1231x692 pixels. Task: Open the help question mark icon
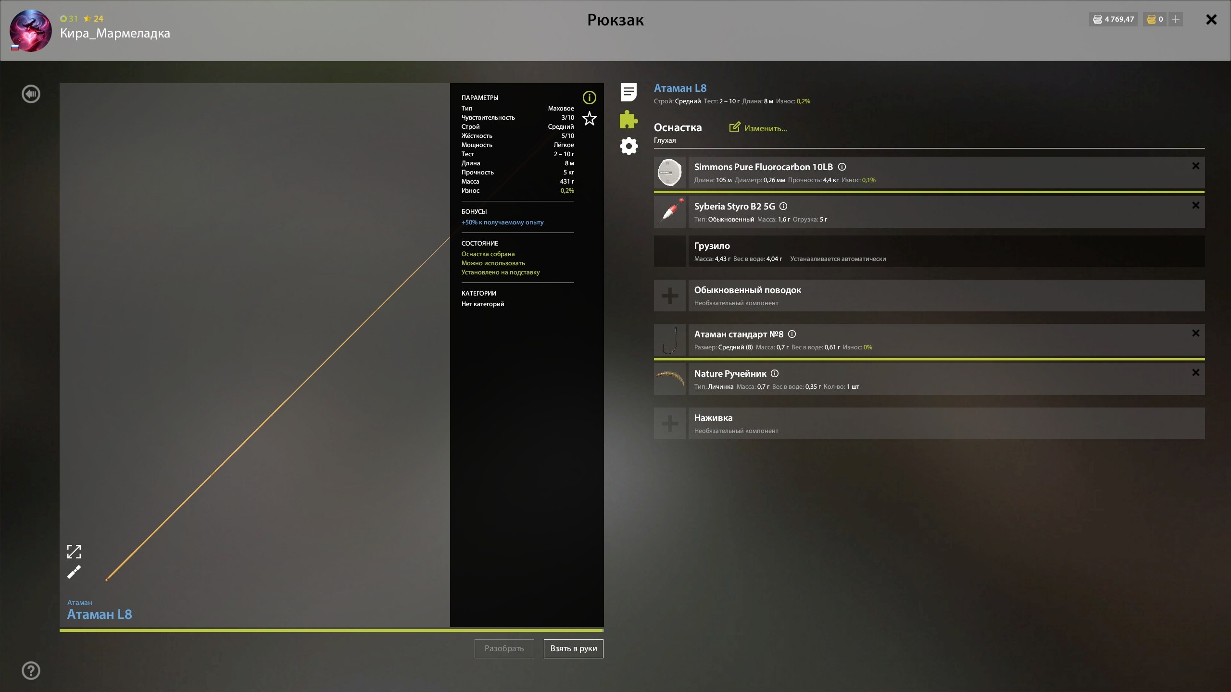coord(31,670)
